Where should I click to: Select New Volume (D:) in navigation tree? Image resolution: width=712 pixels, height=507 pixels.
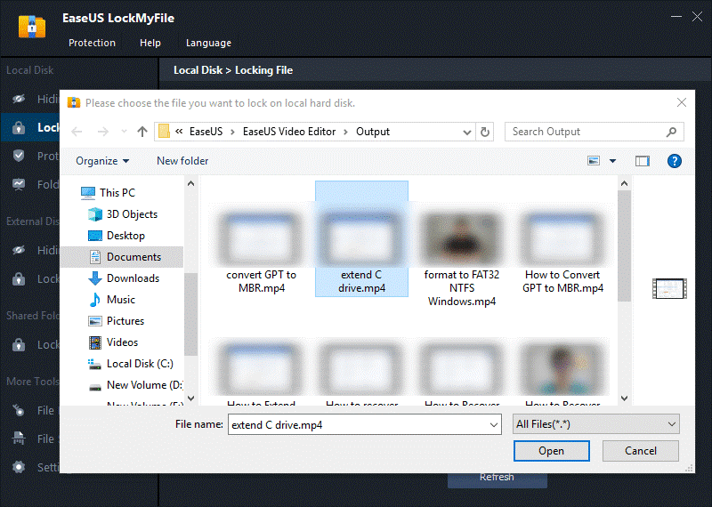(135, 385)
